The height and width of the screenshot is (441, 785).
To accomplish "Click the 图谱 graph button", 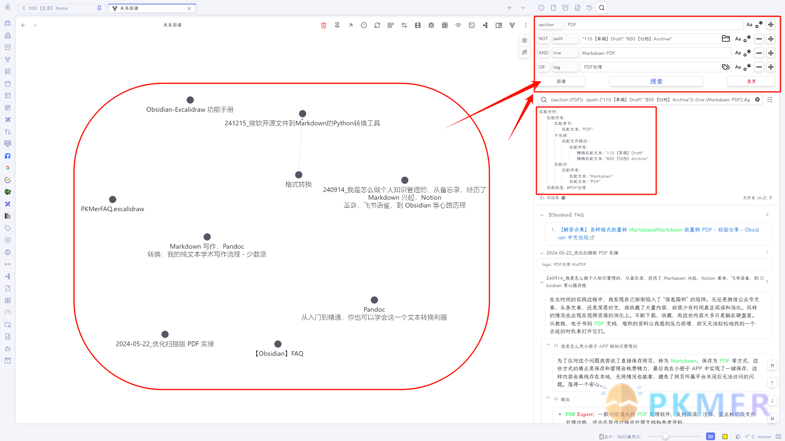I will (x=561, y=81).
